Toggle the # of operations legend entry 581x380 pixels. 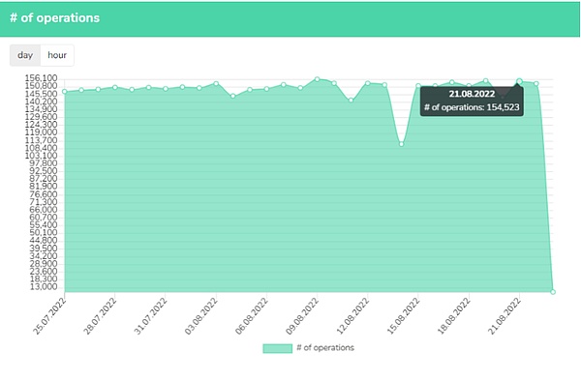[x=308, y=348]
